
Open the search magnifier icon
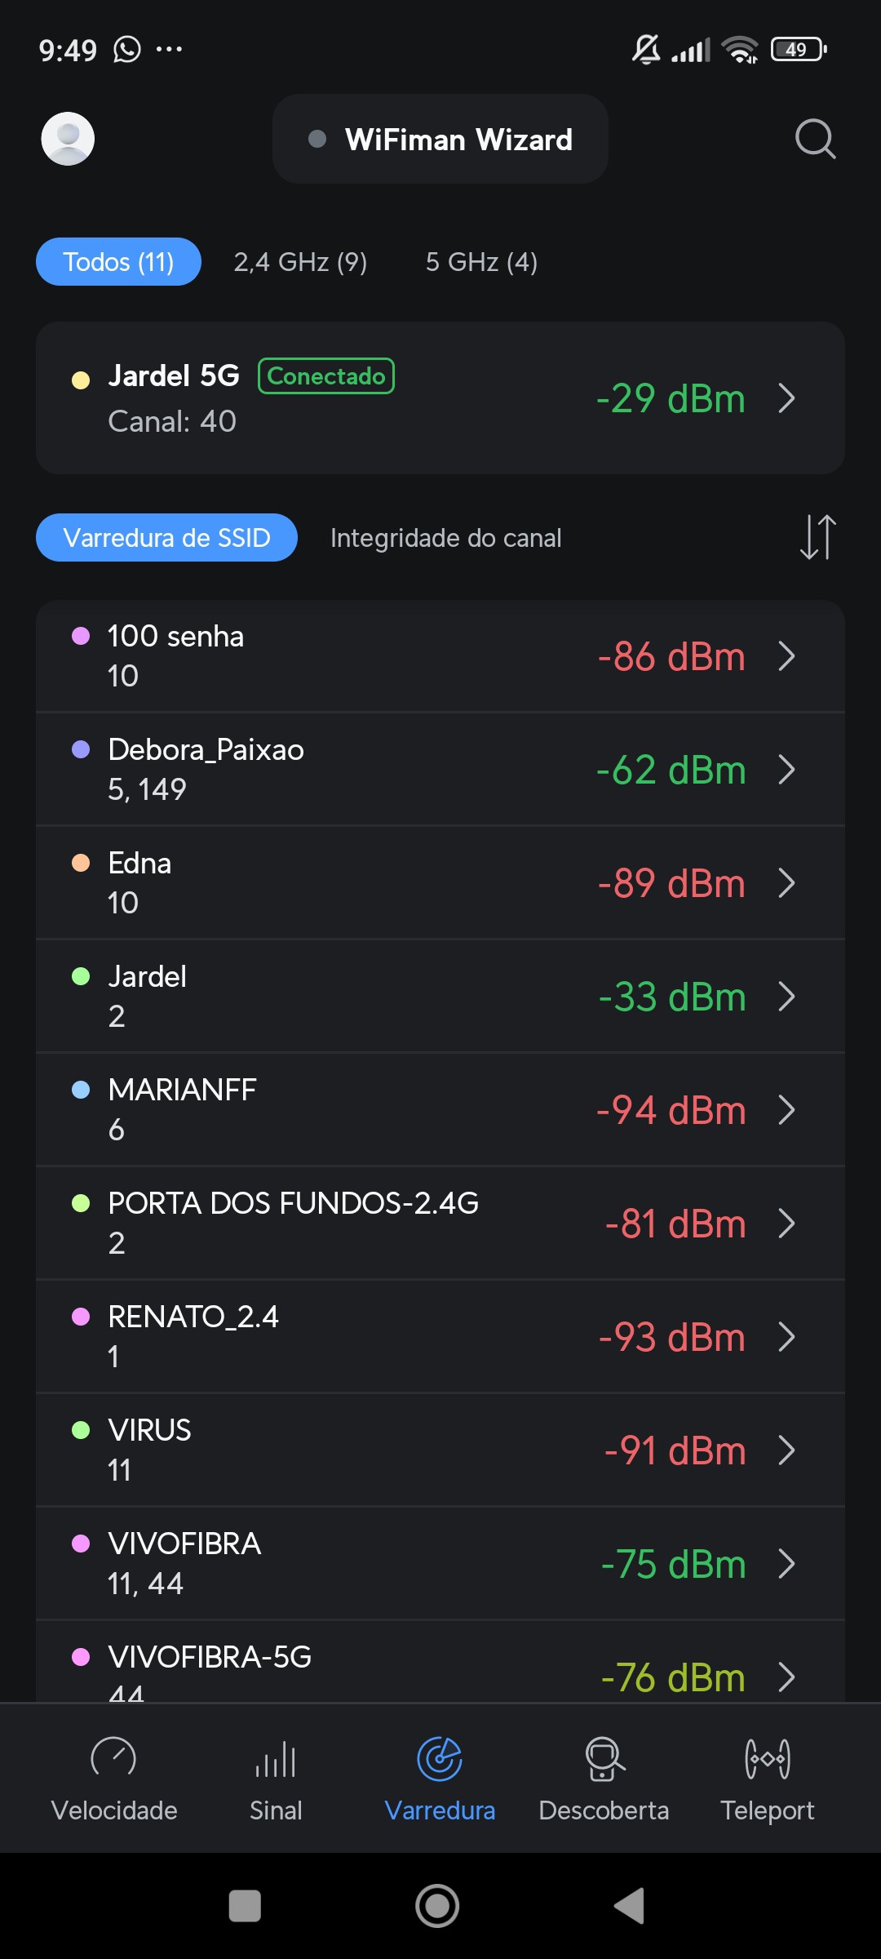(x=815, y=139)
